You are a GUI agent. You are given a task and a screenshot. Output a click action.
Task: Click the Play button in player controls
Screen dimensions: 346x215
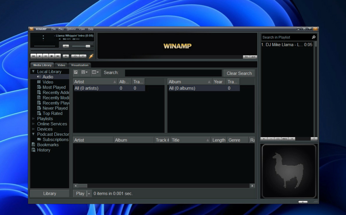coord(40,56)
